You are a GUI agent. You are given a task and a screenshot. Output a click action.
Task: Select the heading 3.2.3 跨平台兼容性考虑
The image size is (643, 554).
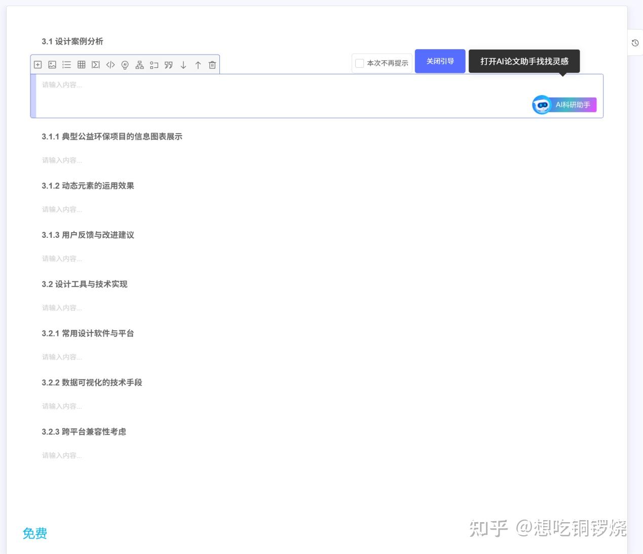[x=84, y=432]
